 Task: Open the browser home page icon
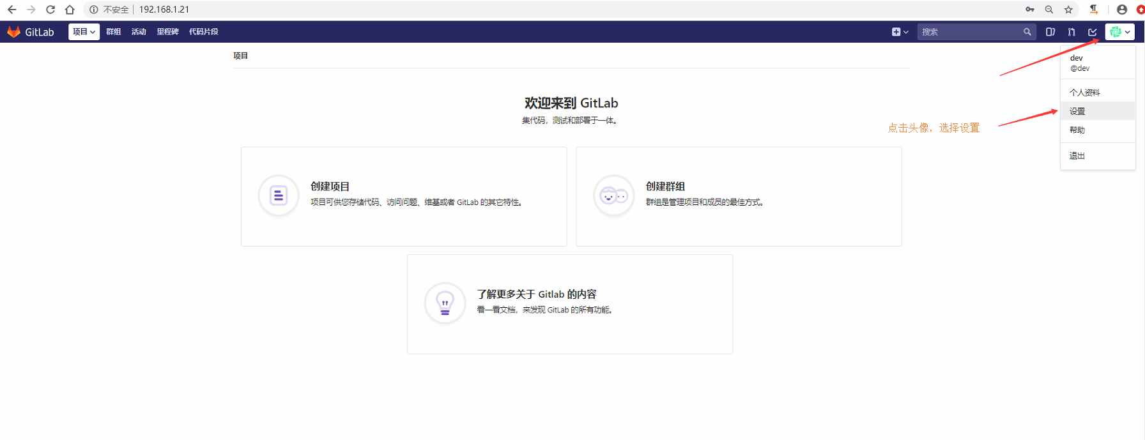70,10
